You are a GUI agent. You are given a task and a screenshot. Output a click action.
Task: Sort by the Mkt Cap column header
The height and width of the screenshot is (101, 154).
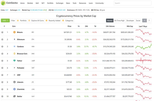tap(130, 26)
